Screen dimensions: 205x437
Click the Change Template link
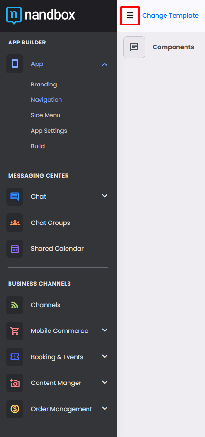170,16
